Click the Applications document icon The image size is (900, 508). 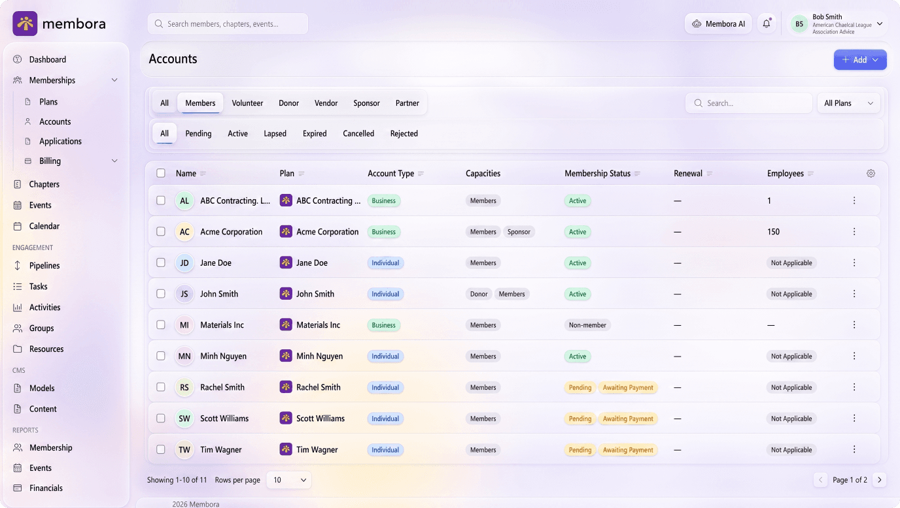[28, 141]
